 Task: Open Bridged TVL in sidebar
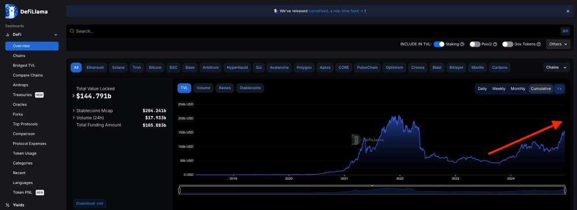coord(24,66)
